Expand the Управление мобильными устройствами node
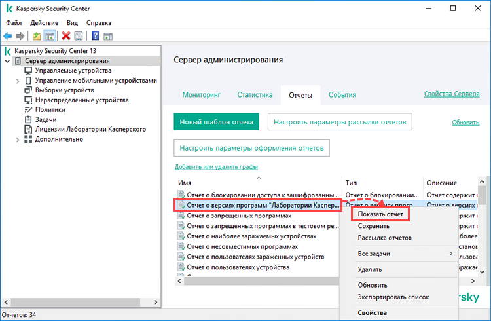This screenshot has width=491, height=321. pyautogui.click(x=18, y=81)
